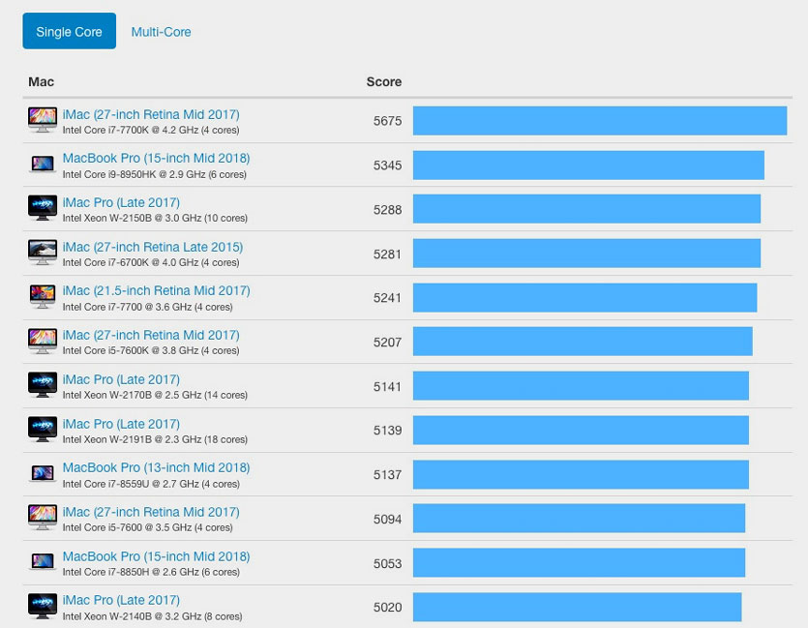Screen dimensions: 808x628
Task: Click the iMac icon for the i7-7700K row
Action: (43, 120)
